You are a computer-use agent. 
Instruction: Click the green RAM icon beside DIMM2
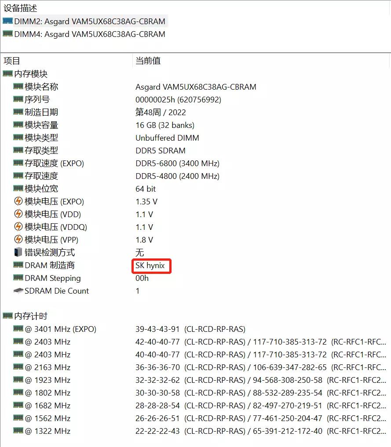pyautogui.click(x=7, y=21)
